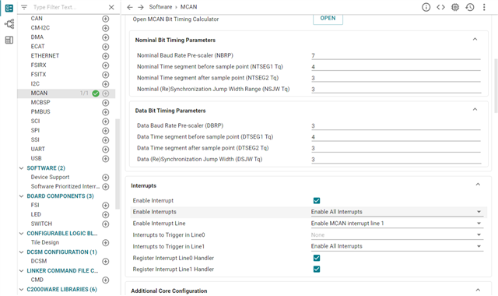The width and height of the screenshot is (498, 296).
Task: Click the Software breadcrumb link
Action: pos(160,7)
